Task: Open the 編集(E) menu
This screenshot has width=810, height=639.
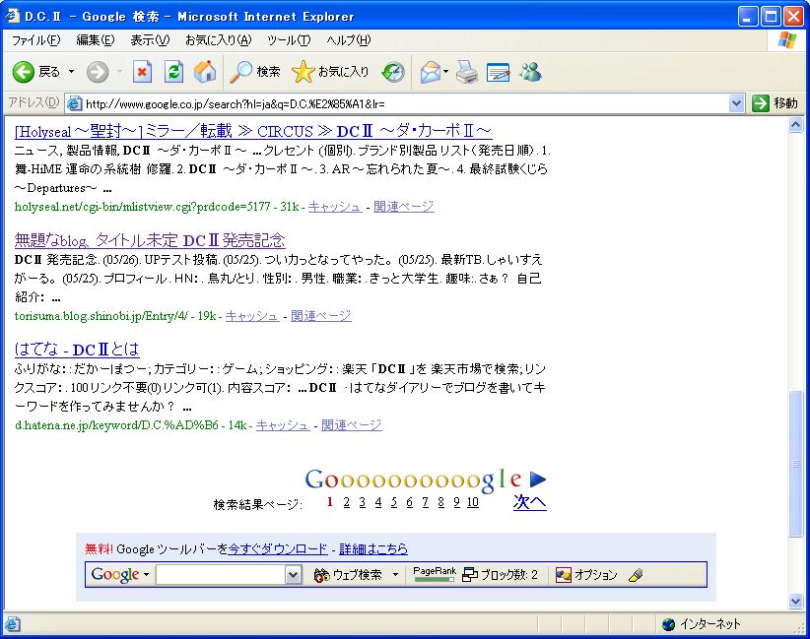Action: [x=95, y=40]
